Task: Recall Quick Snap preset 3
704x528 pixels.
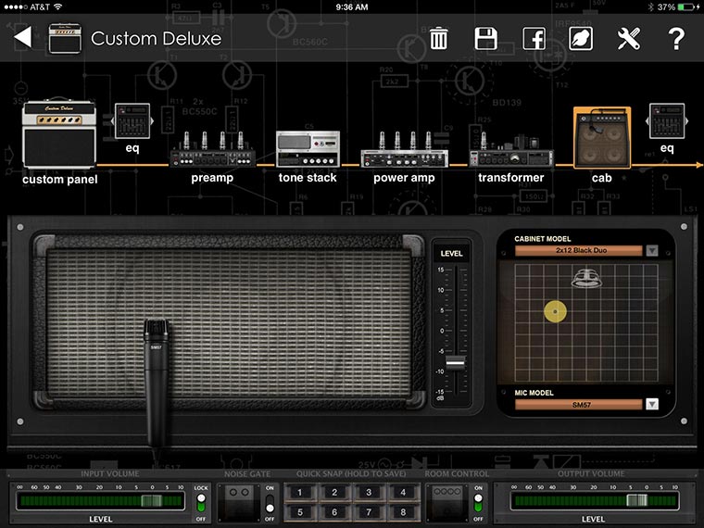Action: click(369, 493)
